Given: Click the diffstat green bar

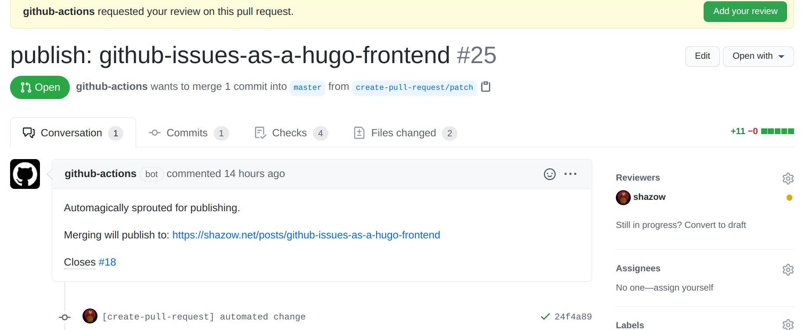Looking at the screenshot, I should coord(777,131).
